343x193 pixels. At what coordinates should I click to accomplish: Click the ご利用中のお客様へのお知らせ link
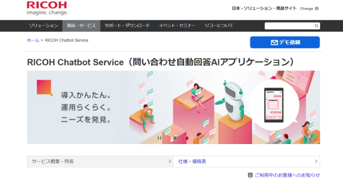[x=287, y=175]
